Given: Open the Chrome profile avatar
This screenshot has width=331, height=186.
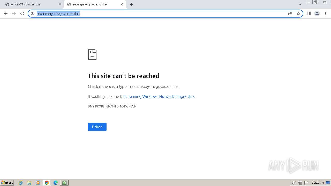Looking at the screenshot, I should (317, 13).
